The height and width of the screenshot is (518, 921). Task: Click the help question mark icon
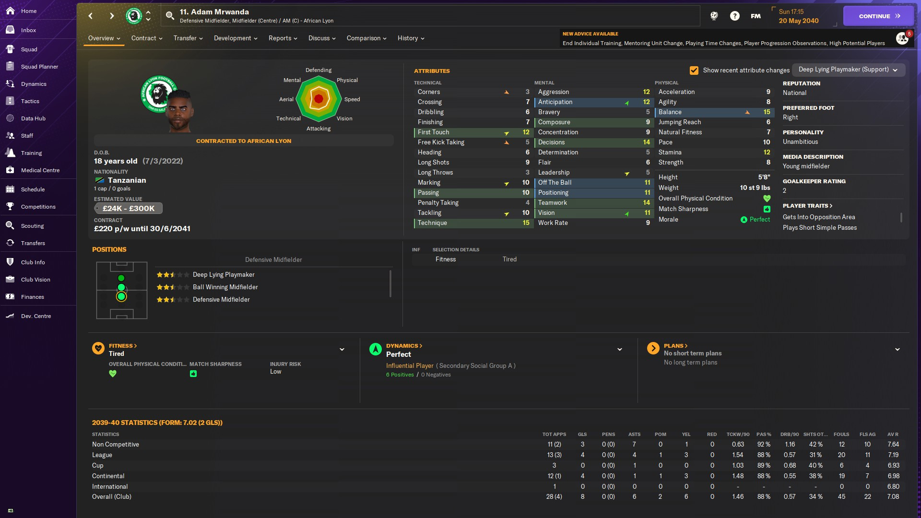point(734,16)
